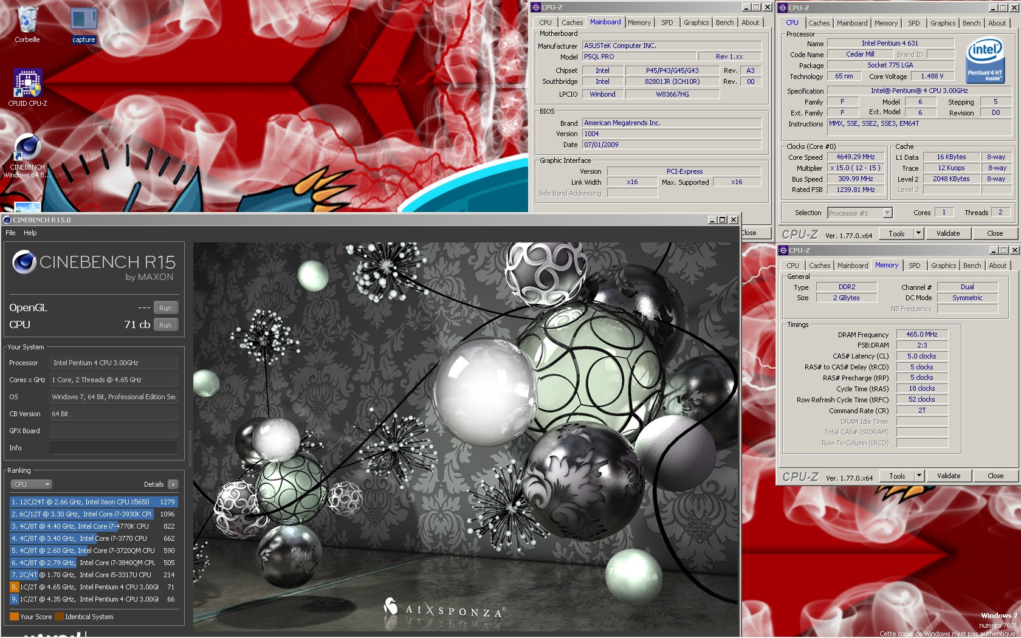The image size is (1021, 638).
Task: Select About tab in CPU-Z Memory window
Action: [997, 266]
